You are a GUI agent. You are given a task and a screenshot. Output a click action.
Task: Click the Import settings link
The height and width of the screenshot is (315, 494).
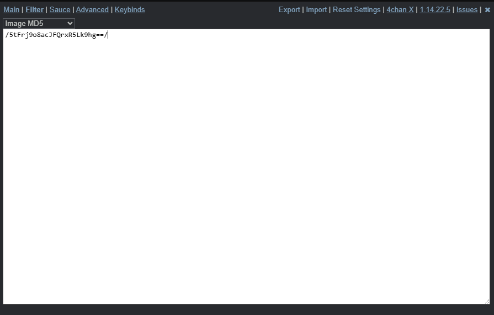click(316, 10)
